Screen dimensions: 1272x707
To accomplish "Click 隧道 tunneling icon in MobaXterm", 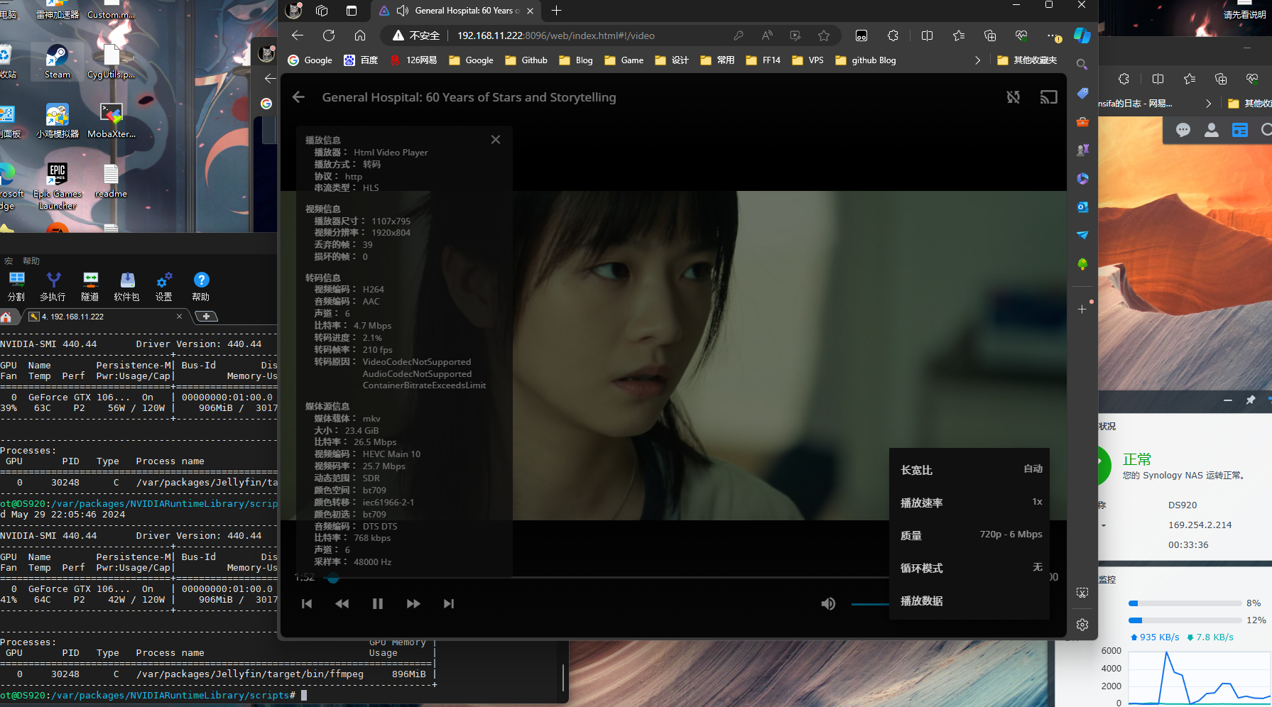I will coord(90,287).
